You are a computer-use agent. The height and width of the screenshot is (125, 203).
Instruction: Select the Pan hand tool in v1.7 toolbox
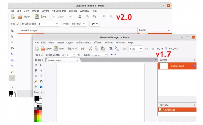coord(41,81)
